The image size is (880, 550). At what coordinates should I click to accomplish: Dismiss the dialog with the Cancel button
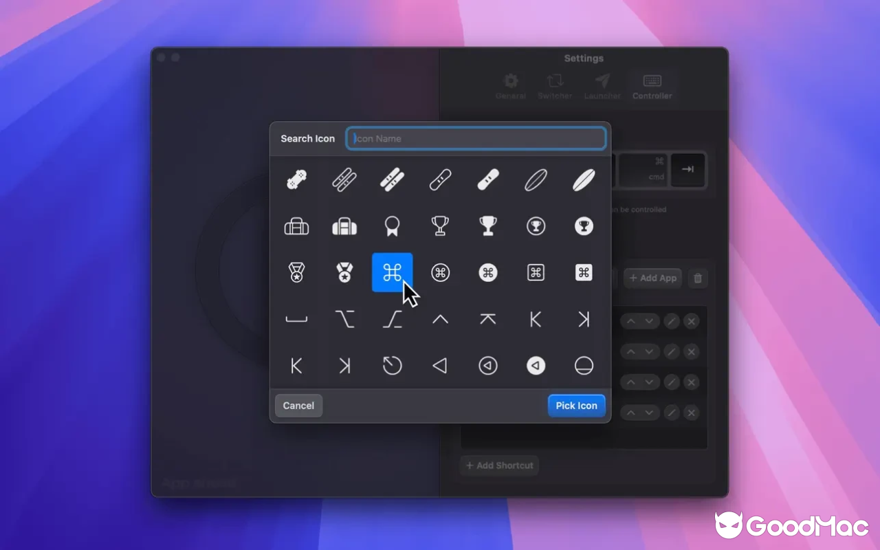(298, 405)
